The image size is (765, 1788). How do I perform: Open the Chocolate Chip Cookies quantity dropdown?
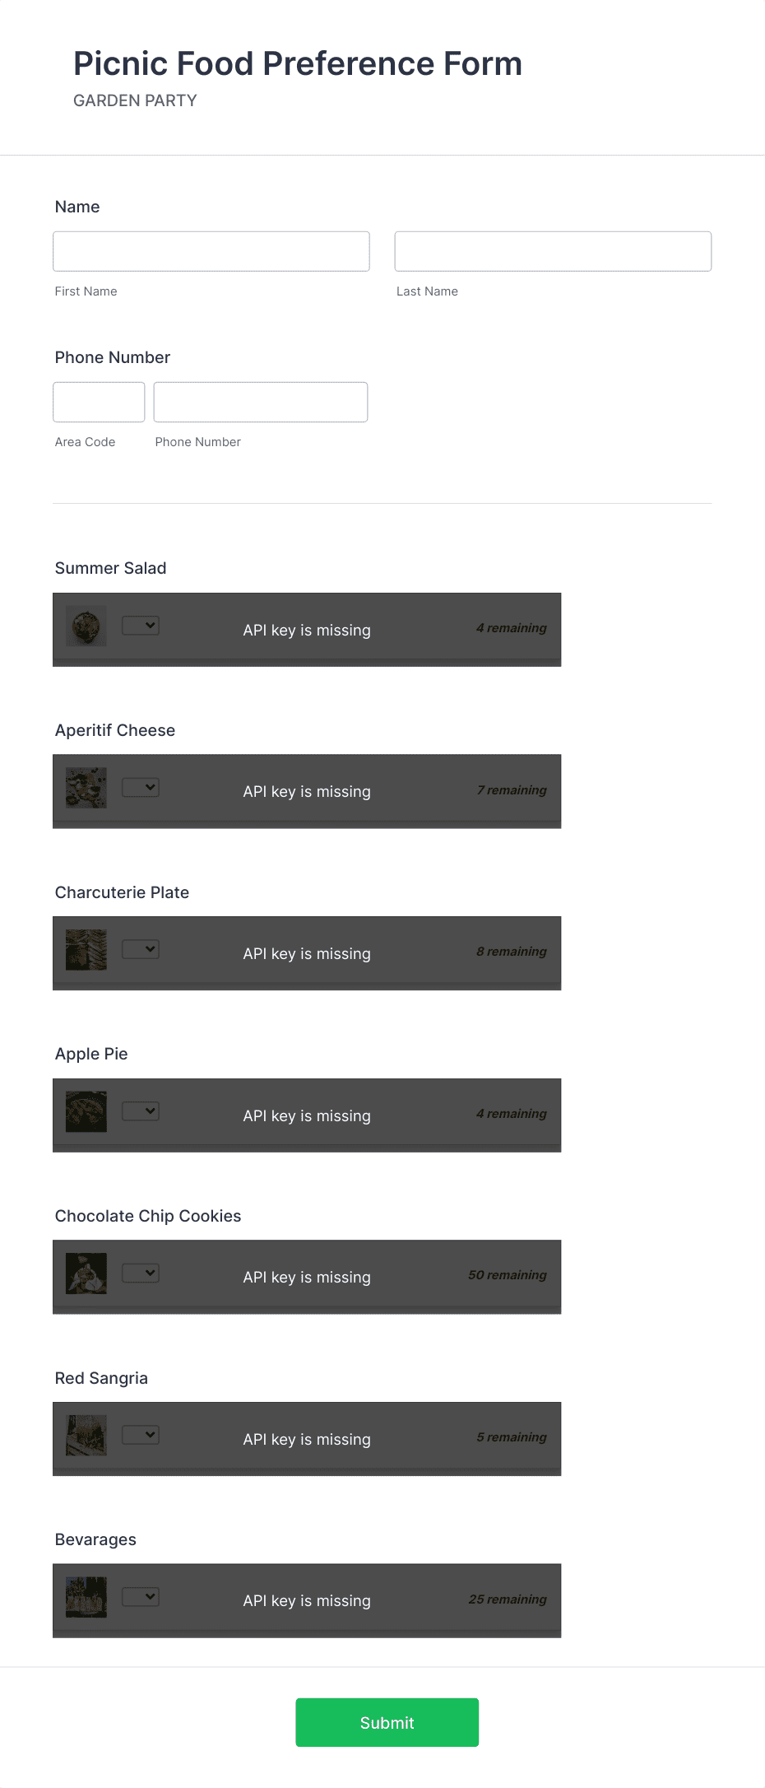click(x=141, y=1272)
